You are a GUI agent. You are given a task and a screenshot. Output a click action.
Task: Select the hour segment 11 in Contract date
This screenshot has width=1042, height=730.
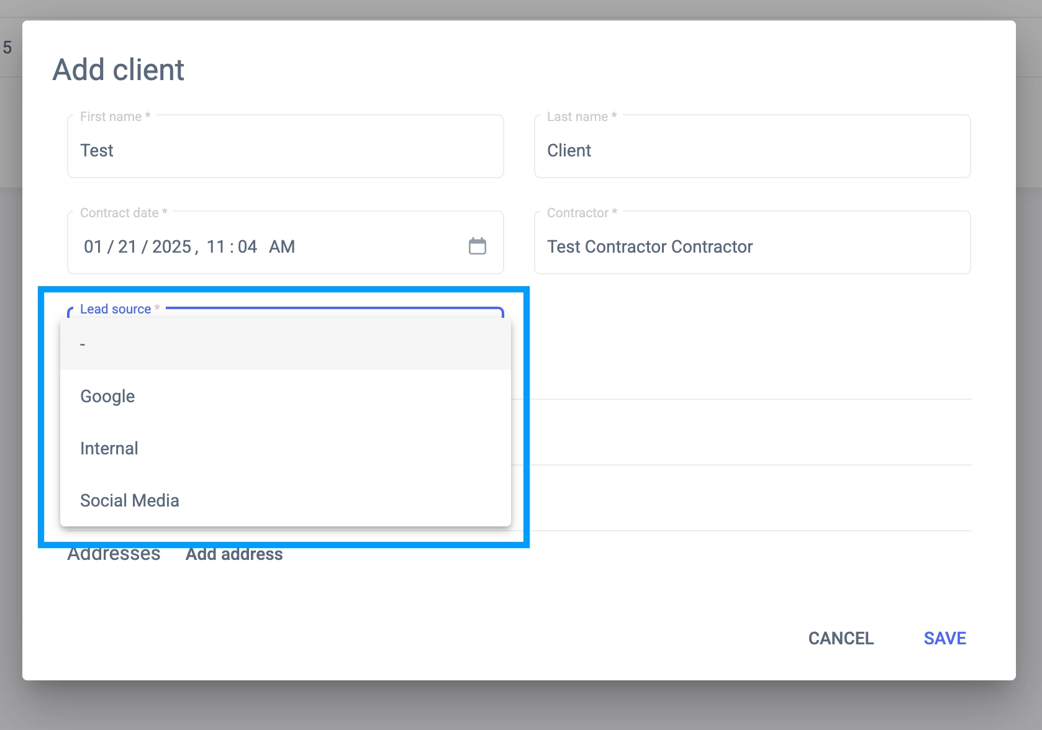215,246
